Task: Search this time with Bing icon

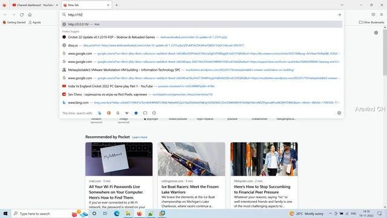Action: [x=100, y=113]
